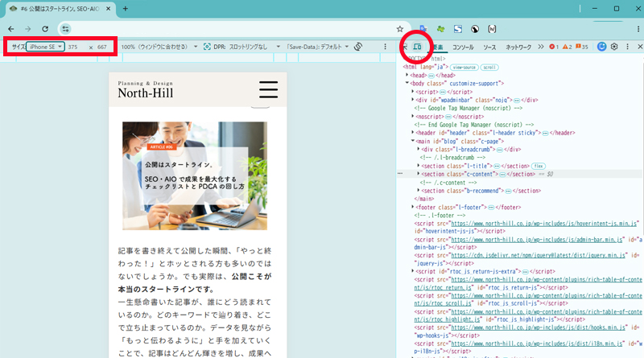Go forward with the forward arrow
This screenshot has width=644, height=358.
click(28, 29)
